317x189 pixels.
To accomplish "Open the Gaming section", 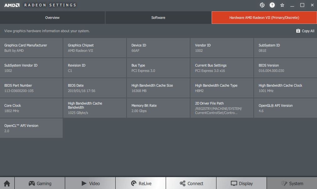I will [40, 183].
